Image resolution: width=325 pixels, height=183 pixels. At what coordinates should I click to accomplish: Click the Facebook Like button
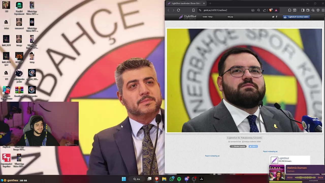[253, 146]
